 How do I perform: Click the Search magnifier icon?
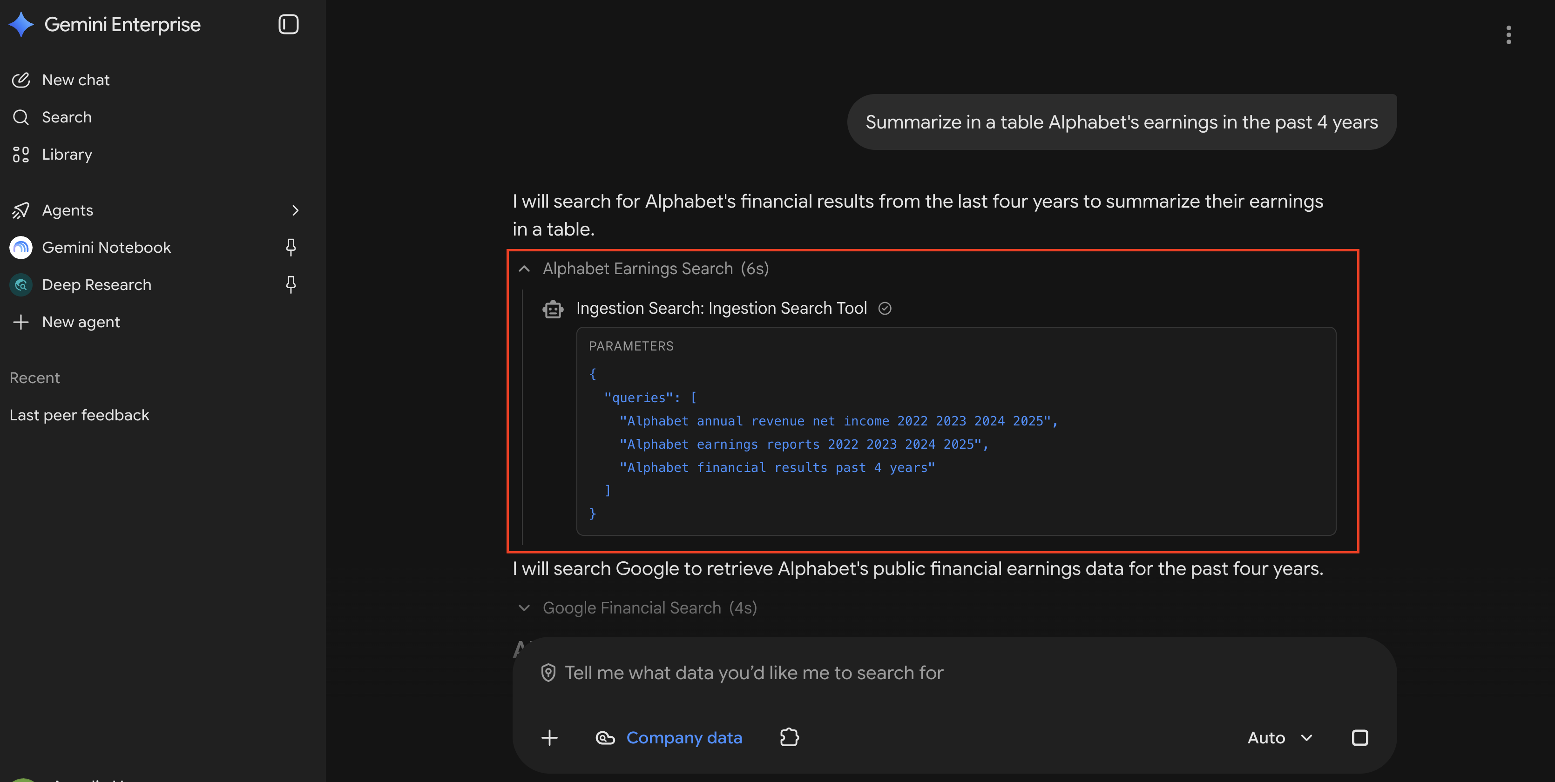click(x=21, y=117)
